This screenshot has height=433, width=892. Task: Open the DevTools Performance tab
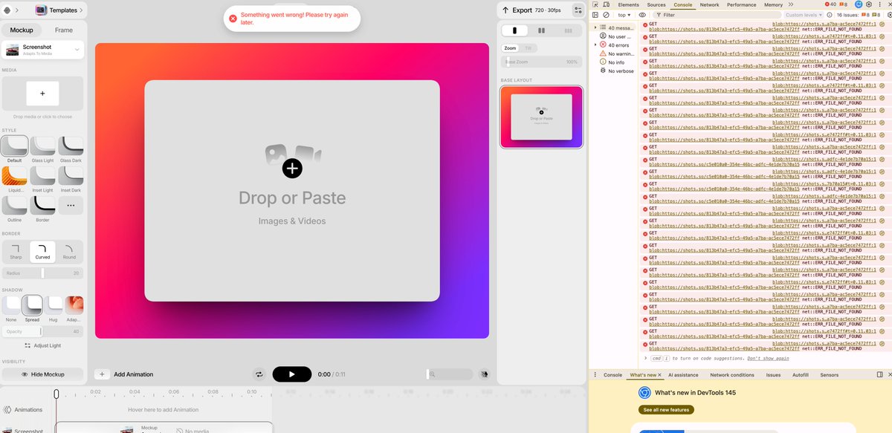point(741,4)
